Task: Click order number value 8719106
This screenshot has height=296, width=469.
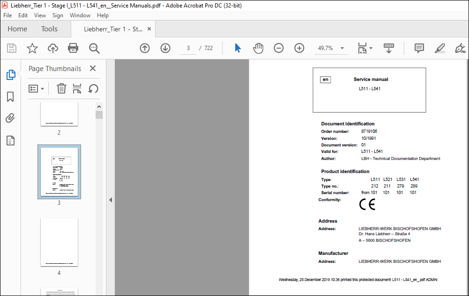Action: click(369, 131)
